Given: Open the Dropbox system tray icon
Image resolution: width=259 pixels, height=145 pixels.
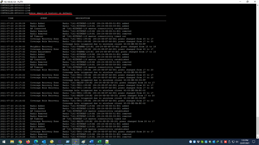Looking at the screenshot, I should click(x=198, y=142).
